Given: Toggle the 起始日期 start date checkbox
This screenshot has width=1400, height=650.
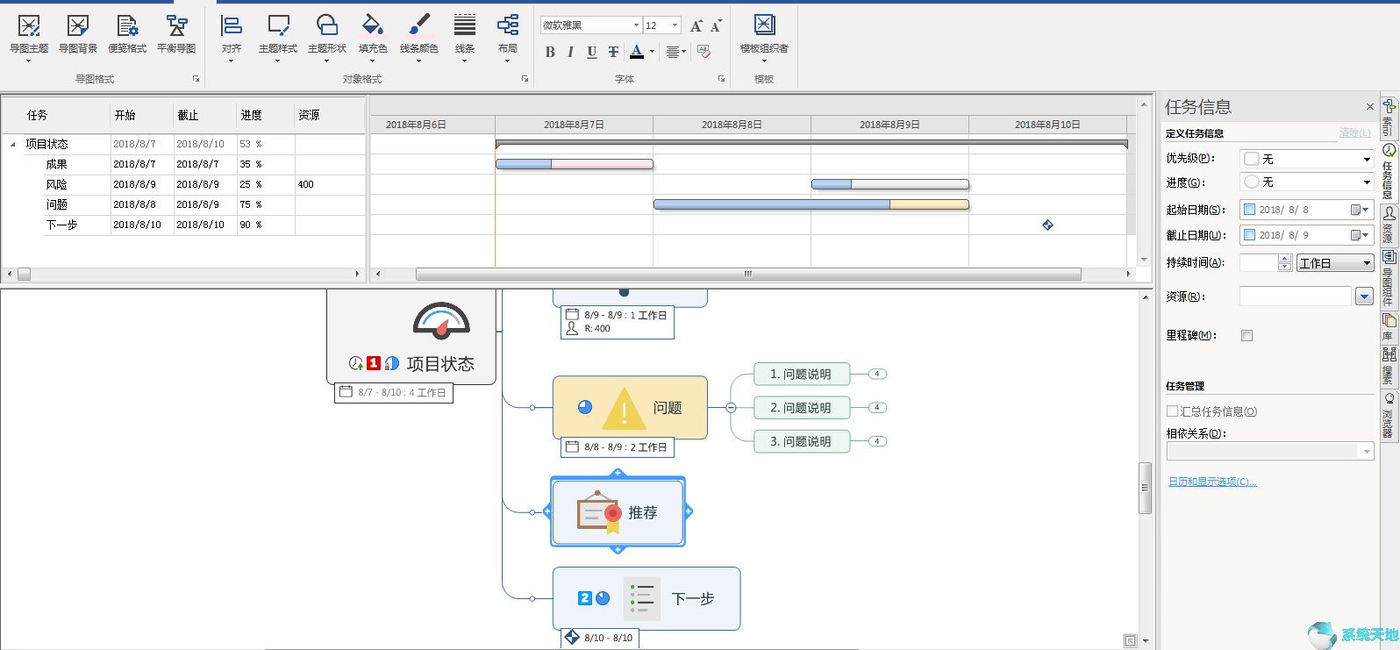Looking at the screenshot, I should [x=1250, y=210].
